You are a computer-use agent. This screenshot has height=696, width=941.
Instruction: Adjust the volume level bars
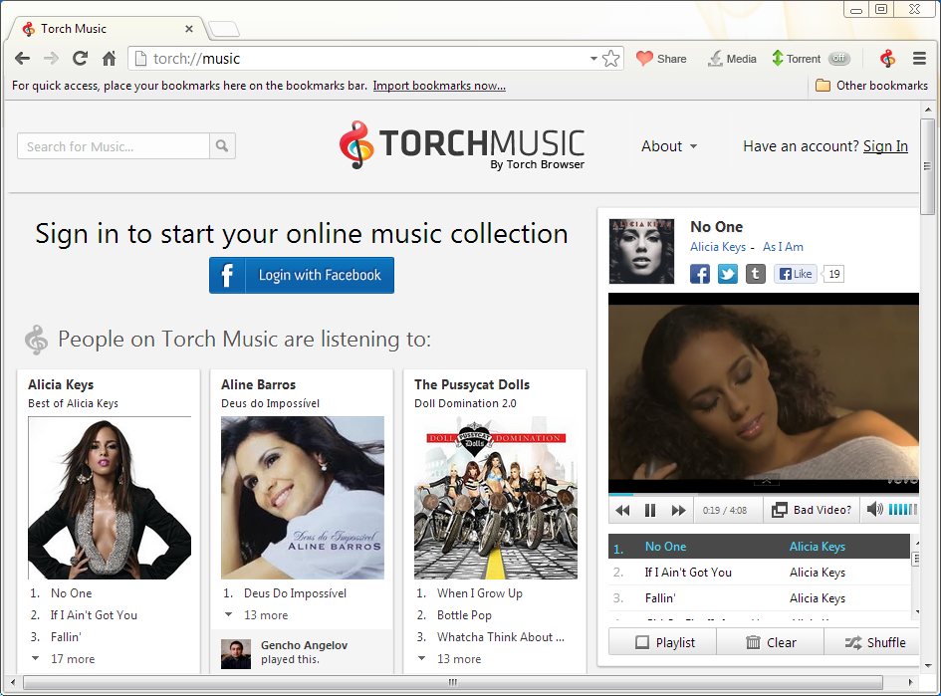coord(902,510)
